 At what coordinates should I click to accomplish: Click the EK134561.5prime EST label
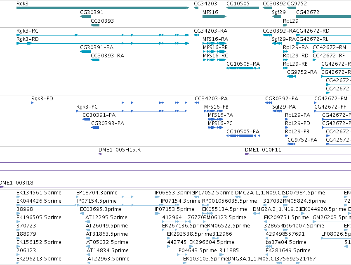(x=39, y=193)
